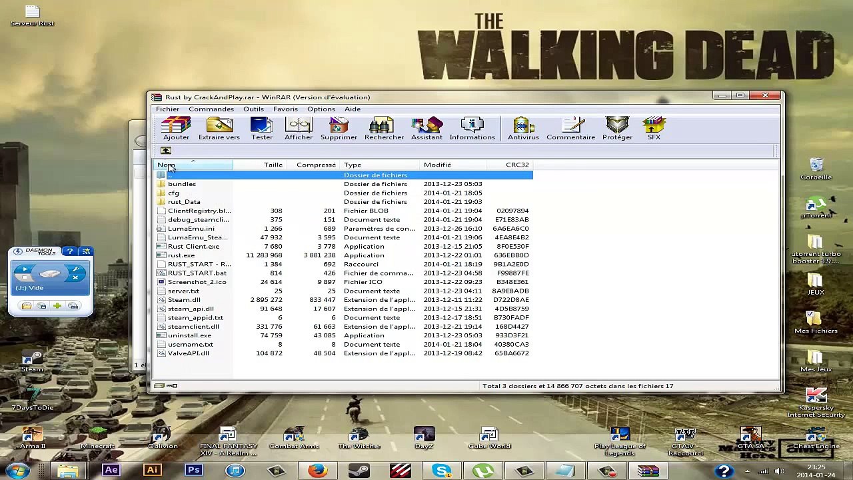Click the Protéger archive icon
This screenshot has width=853, height=480.
(x=617, y=128)
